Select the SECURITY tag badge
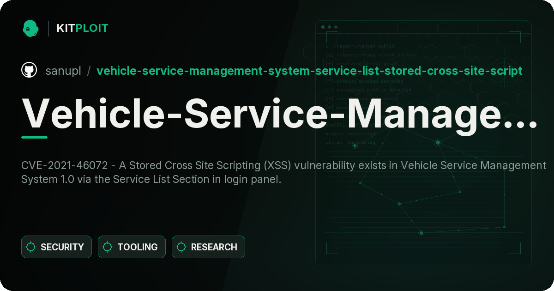Image resolution: width=554 pixels, height=291 pixels. coord(56,247)
